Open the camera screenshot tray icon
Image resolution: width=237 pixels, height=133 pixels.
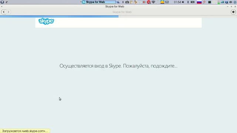click(x=127, y=2)
